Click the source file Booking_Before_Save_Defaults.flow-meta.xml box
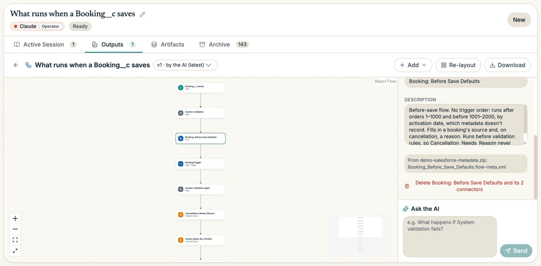This screenshot has width=541, height=266. click(x=466, y=164)
